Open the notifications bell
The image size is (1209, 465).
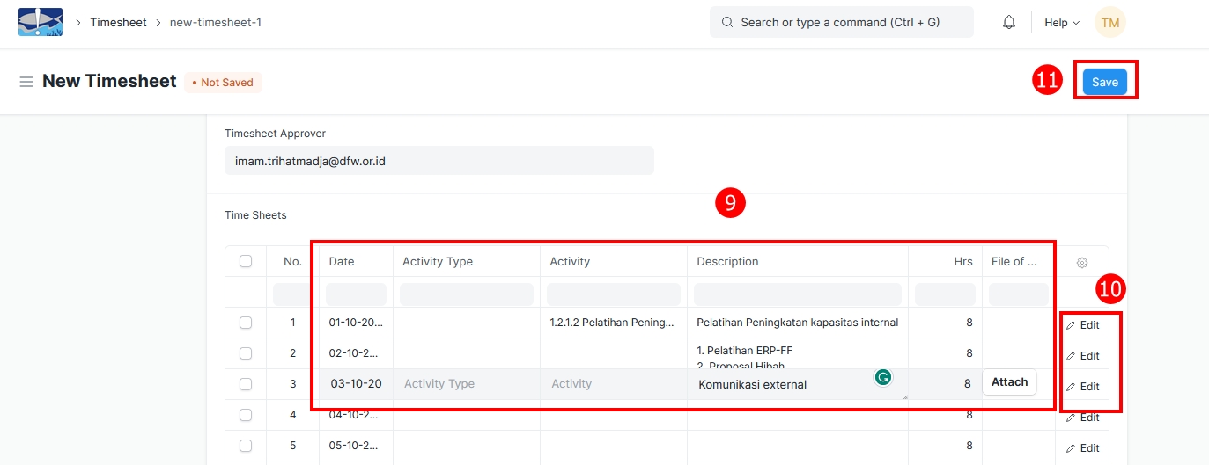[x=1009, y=23]
